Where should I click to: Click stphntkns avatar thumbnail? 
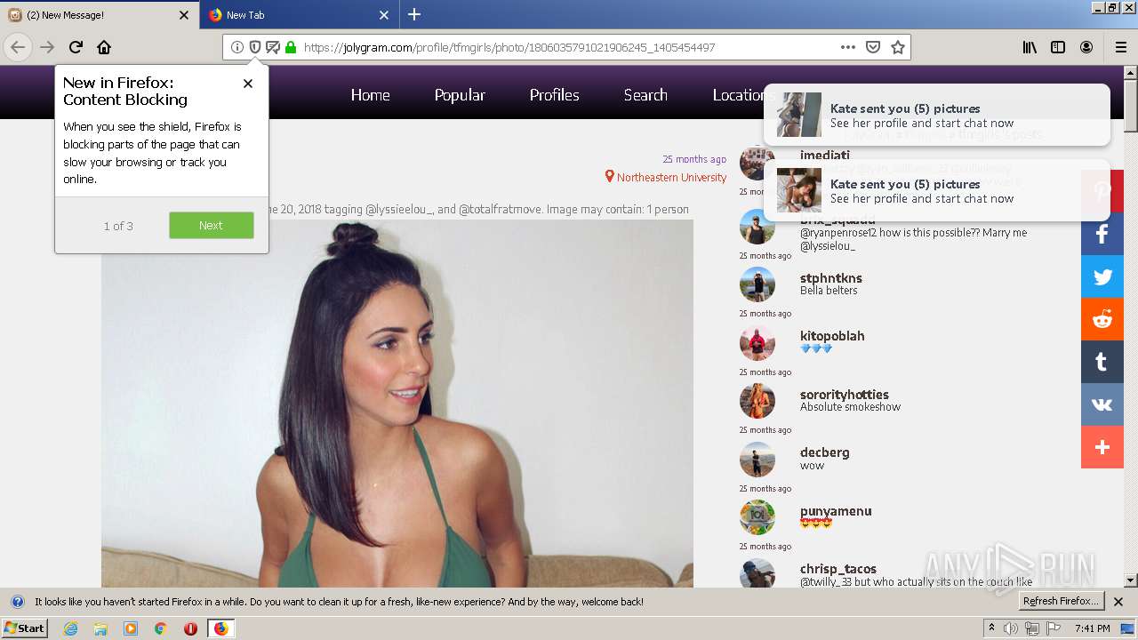click(757, 284)
